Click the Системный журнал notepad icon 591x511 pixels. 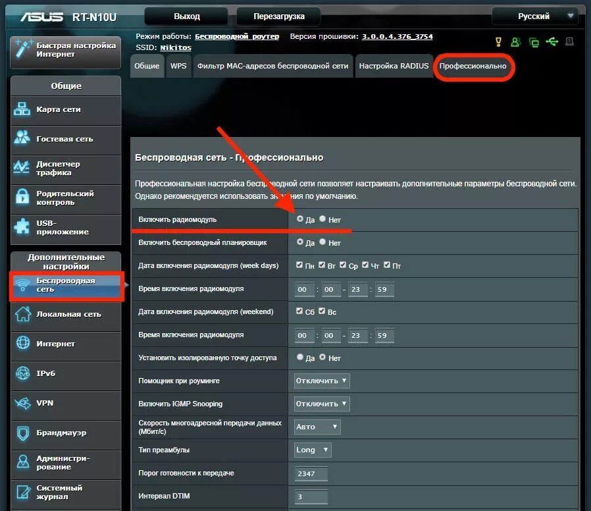23,491
